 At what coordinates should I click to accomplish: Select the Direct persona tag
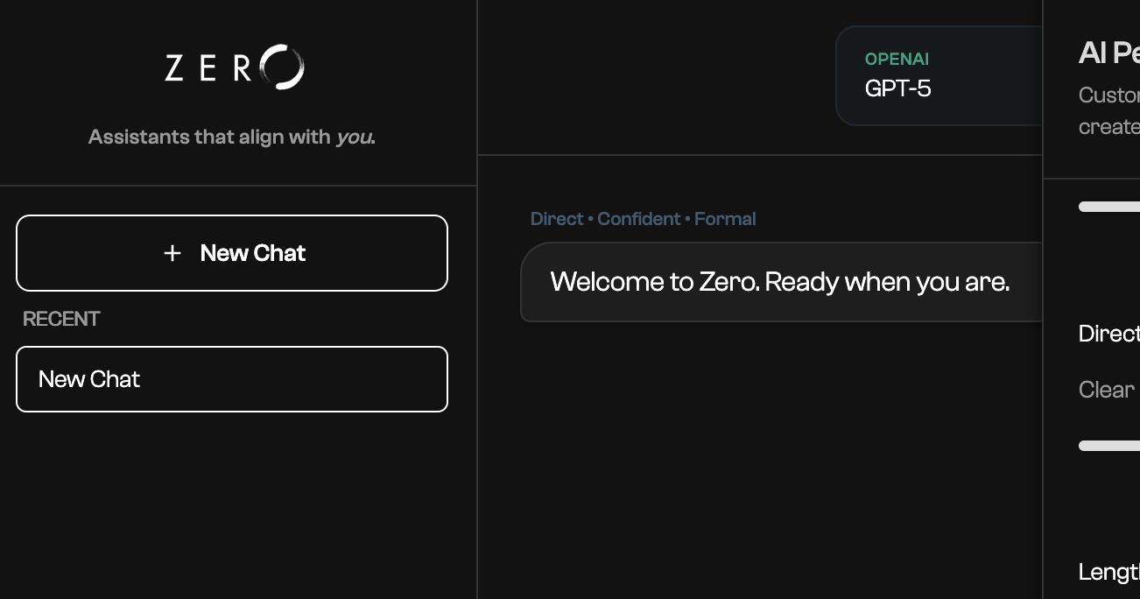coord(557,218)
